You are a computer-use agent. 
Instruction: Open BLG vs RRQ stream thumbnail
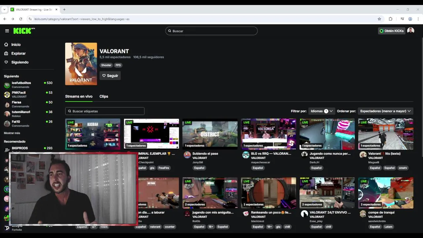coord(268,134)
